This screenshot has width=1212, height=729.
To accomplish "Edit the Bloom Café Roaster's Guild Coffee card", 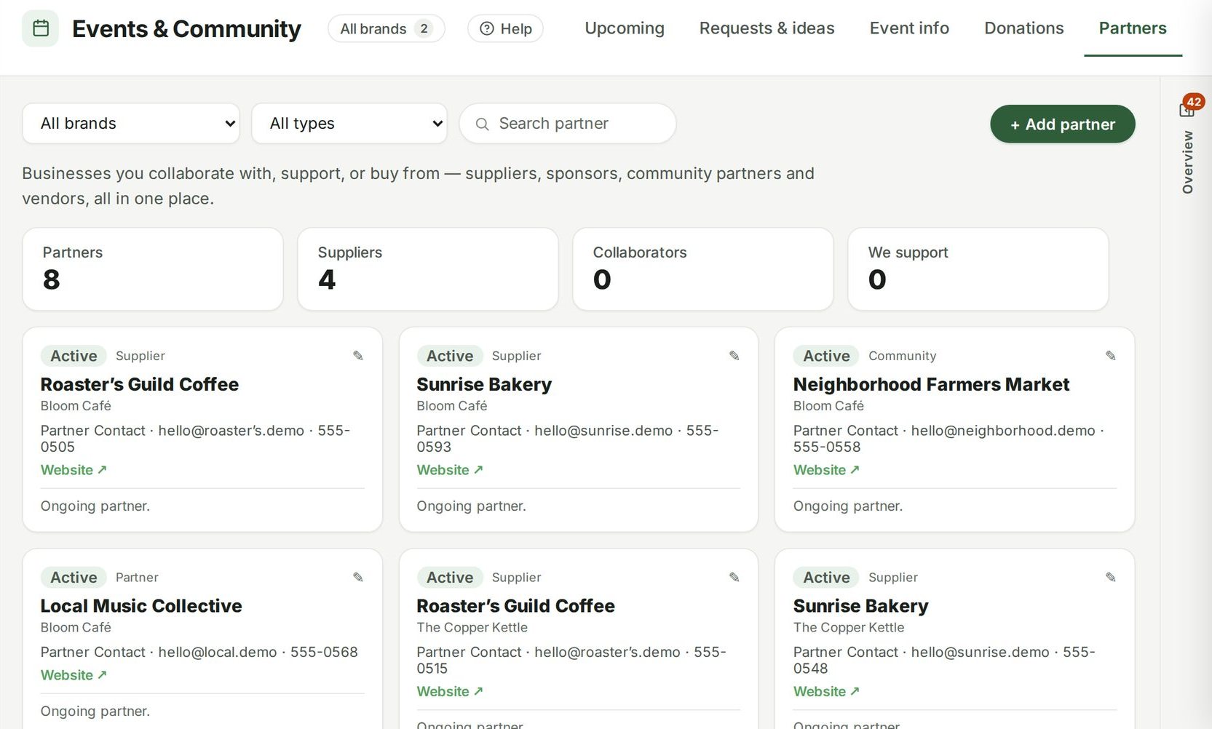I will [358, 356].
